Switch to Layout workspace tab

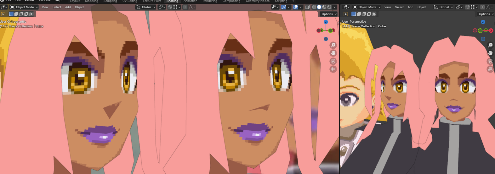click(75, 1)
